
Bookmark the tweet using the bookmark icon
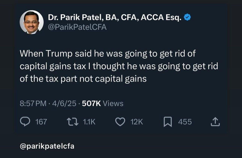[x=167, y=122]
